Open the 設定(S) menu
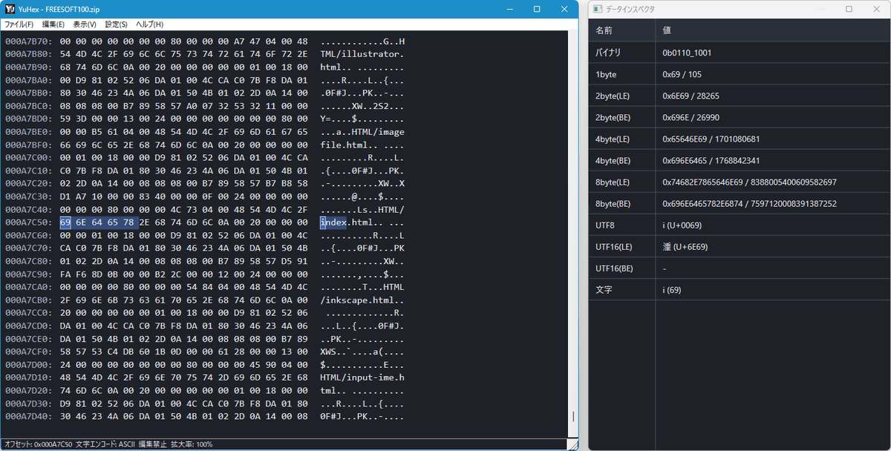 [x=117, y=24]
